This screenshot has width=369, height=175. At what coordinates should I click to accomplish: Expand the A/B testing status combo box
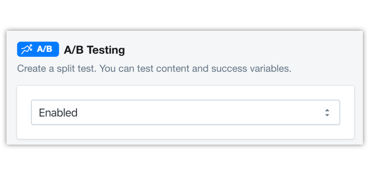click(186, 112)
